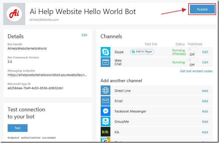Image resolution: width=219 pixels, height=143 pixels.
Task: Click the Email envelope icon
Action: pyautogui.click(x=105, y=101)
